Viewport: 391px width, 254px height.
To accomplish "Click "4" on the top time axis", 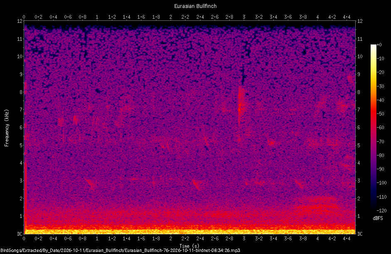I will coord(317,17).
